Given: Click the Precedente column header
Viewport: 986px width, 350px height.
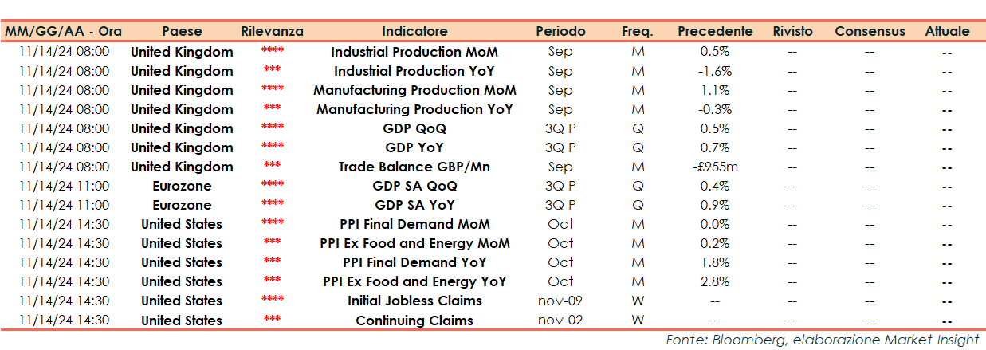Looking at the screenshot, I should (x=715, y=32).
